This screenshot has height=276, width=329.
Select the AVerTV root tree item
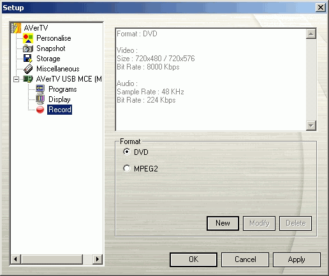36,28
